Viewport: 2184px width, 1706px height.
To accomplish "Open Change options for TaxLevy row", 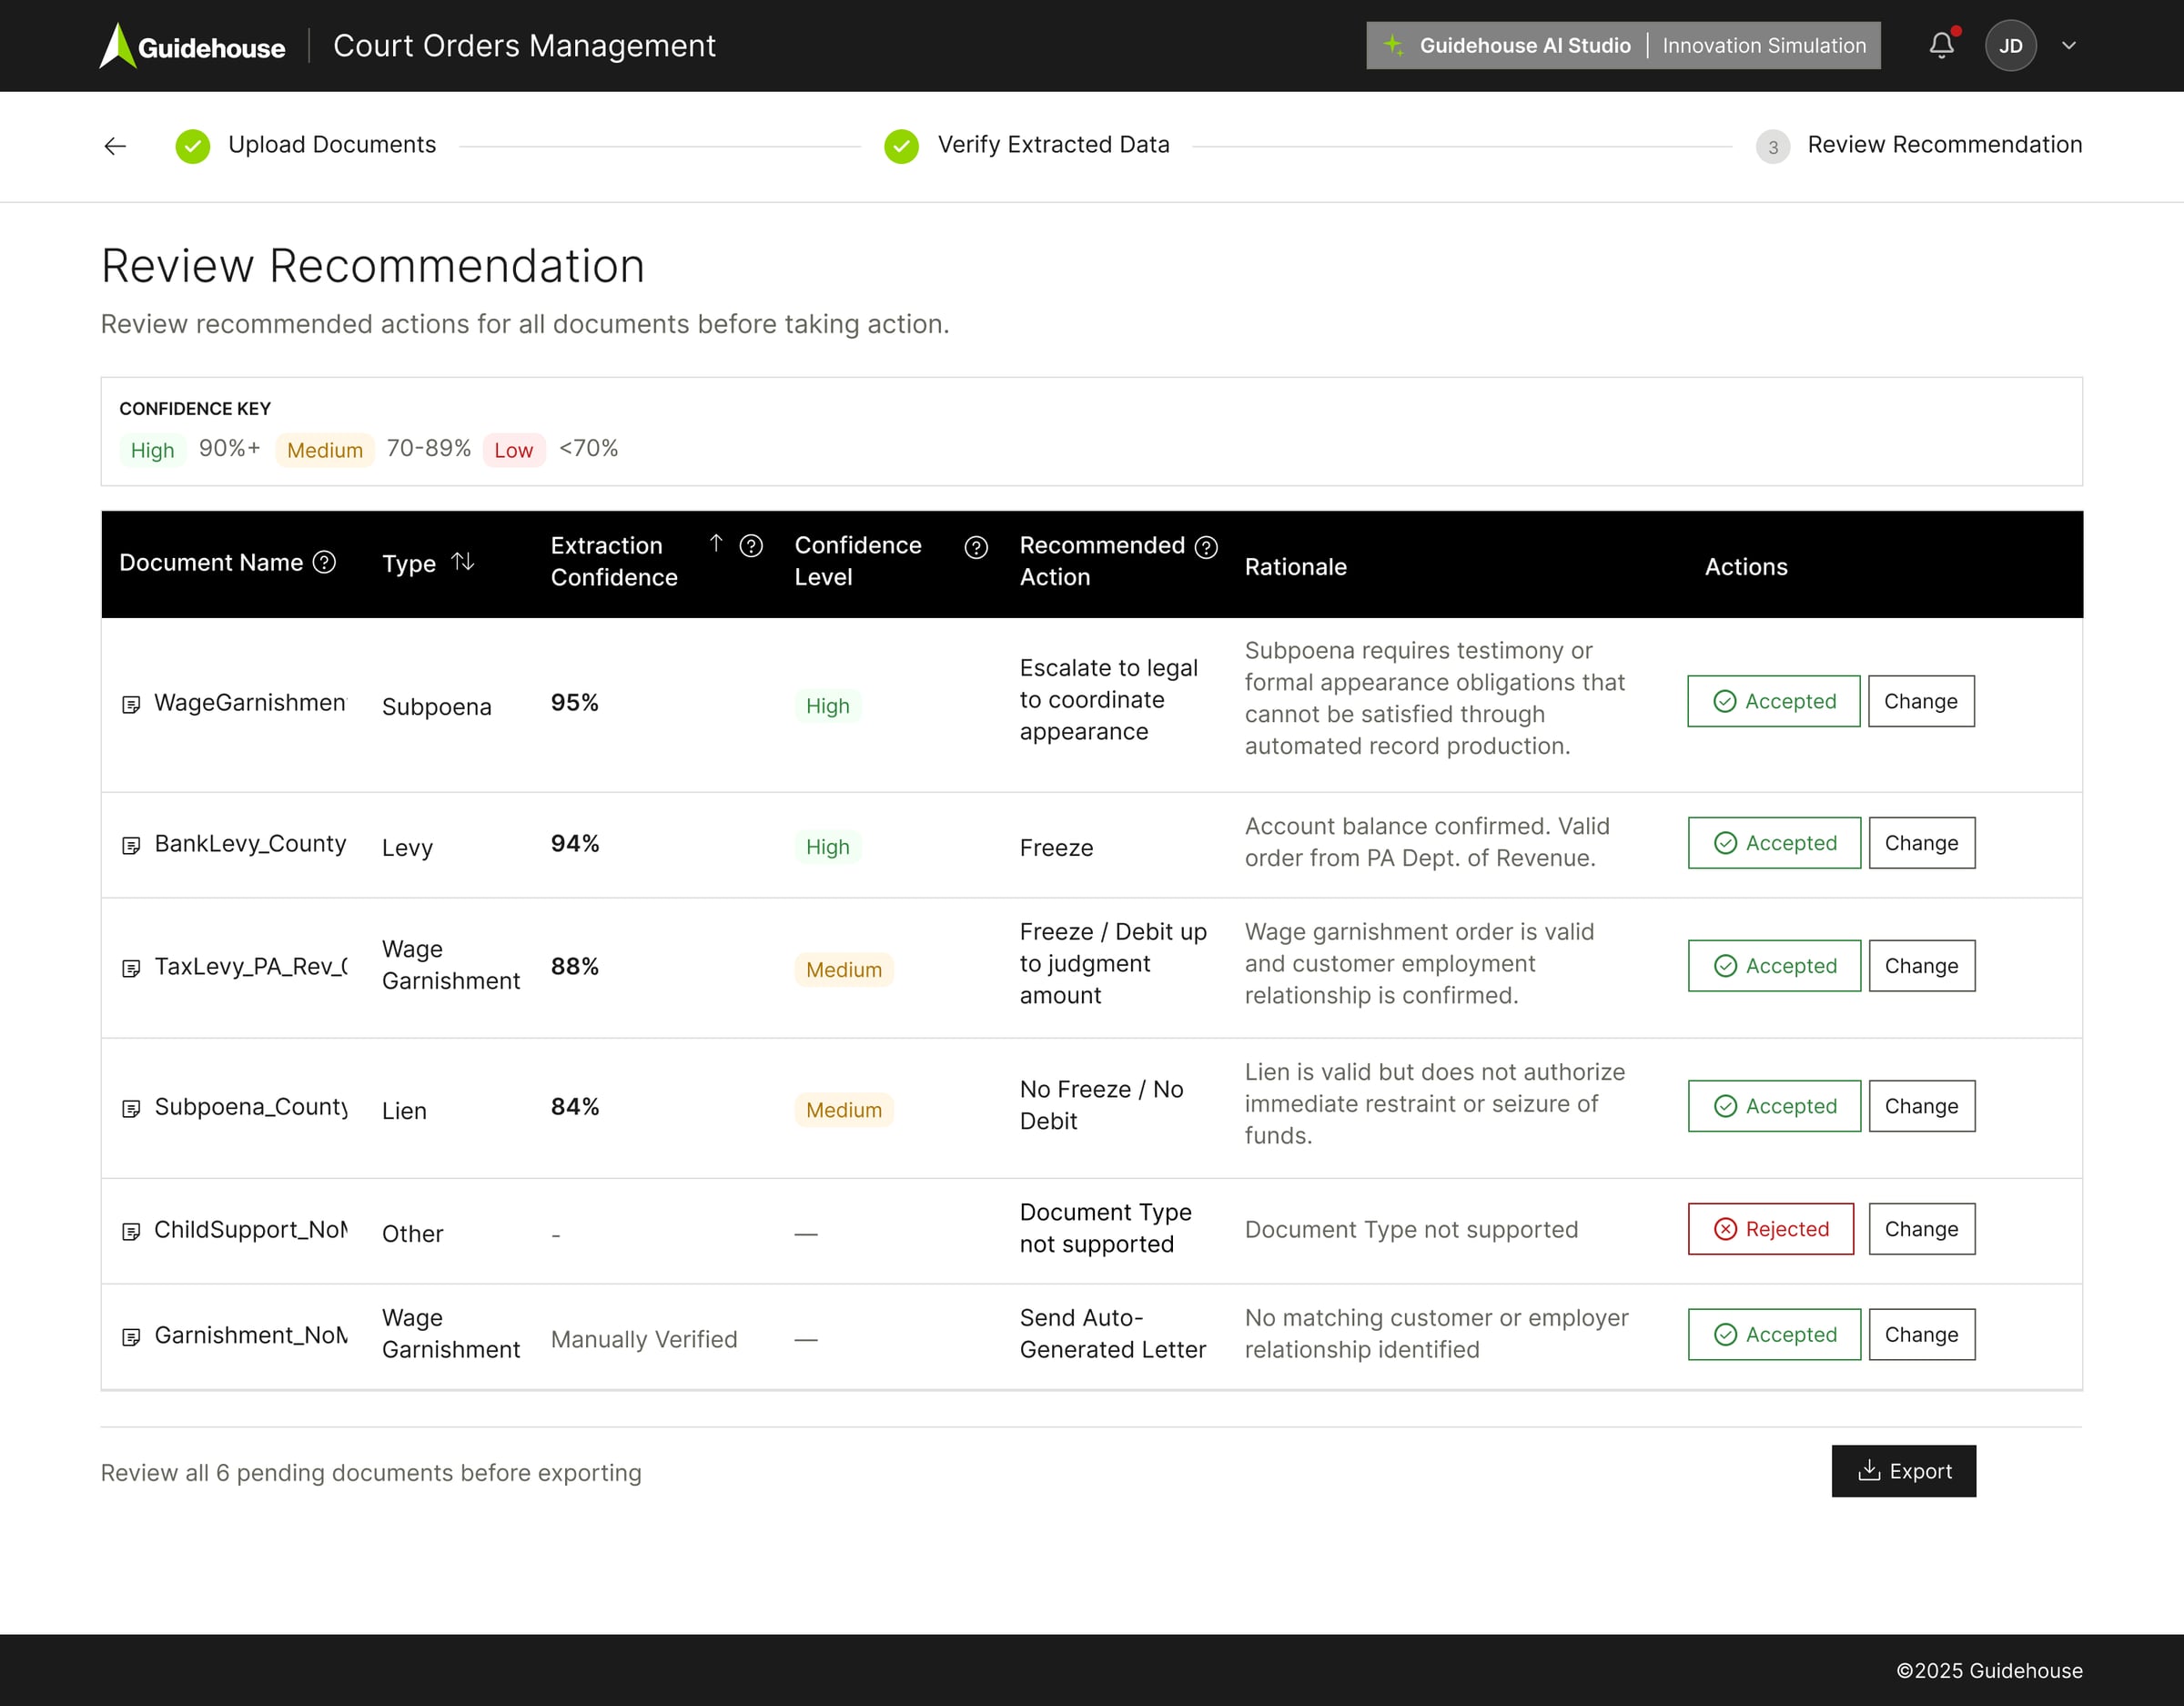I will 1921,966.
